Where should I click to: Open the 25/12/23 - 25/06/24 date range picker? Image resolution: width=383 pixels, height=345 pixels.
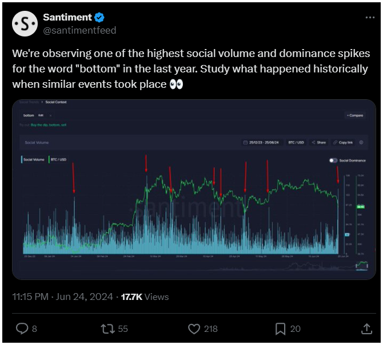[x=261, y=143]
